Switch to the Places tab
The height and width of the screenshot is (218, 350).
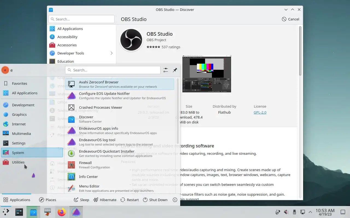(x=48, y=200)
